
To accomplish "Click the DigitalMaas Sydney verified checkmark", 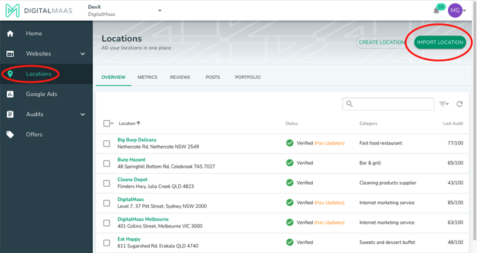I will tap(290, 203).
